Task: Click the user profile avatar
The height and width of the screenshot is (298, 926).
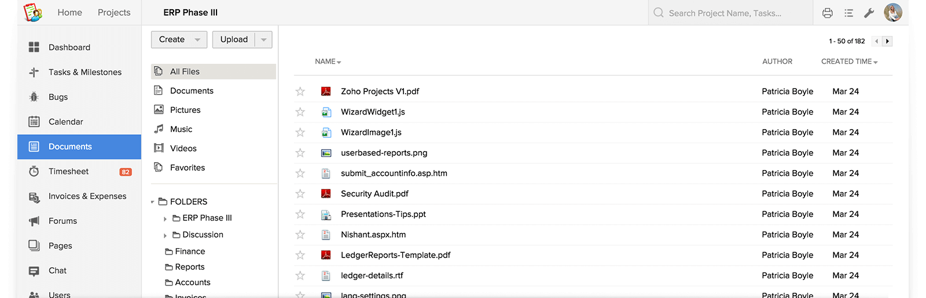Action: tap(893, 13)
